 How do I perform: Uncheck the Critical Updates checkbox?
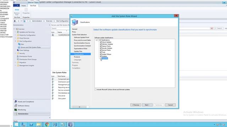click(x=101, y=42)
